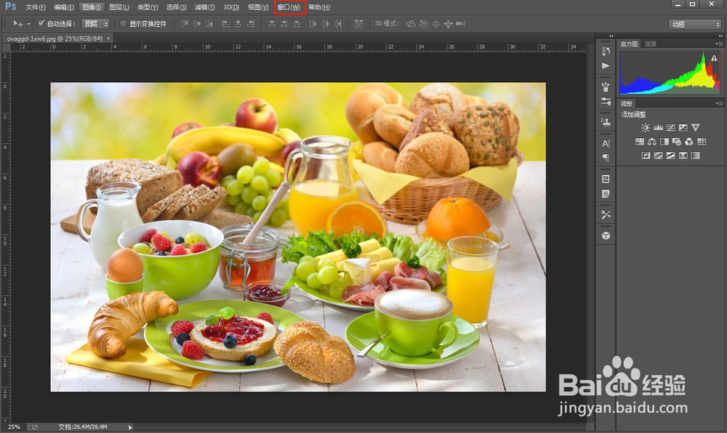Viewport: 727px width, 433px height.
Task: Open the 图层 auto-select dropdown
Action: [x=95, y=24]
